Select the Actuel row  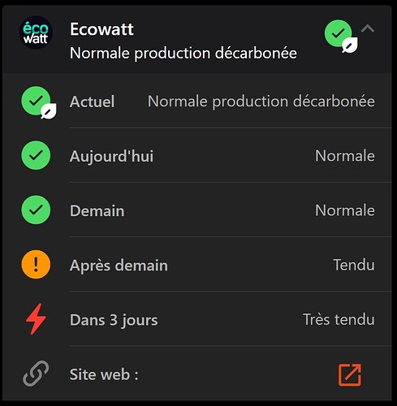197,101
